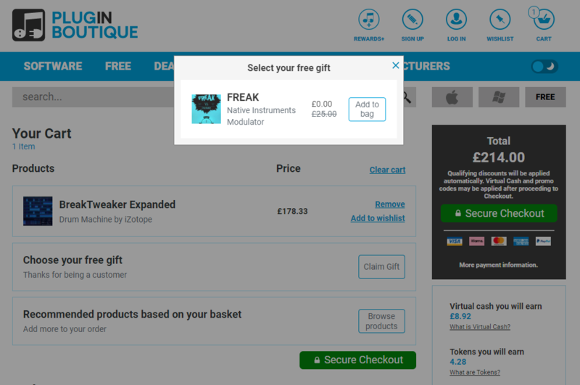
Task: Filter by Windows platform icon
Action: pyautogui.click(x=499, y=97)
